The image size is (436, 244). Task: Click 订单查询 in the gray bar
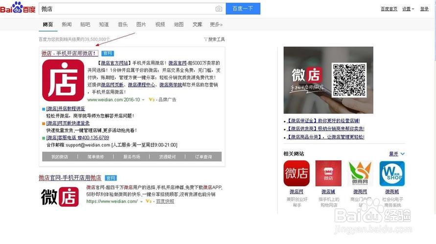point(203,157)
